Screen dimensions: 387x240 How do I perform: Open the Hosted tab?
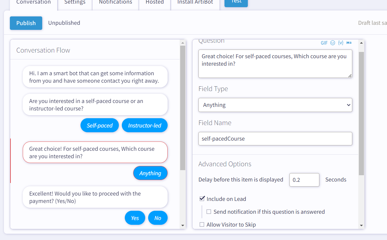155,2
